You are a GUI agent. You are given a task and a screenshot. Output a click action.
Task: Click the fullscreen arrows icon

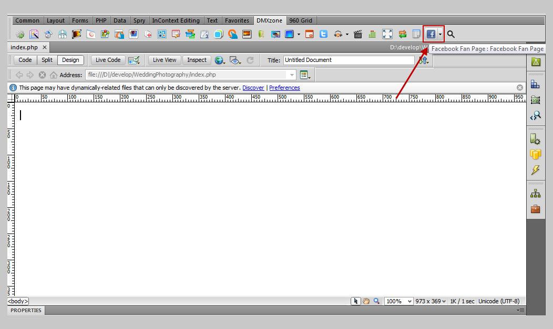click(x=387, y=34)
